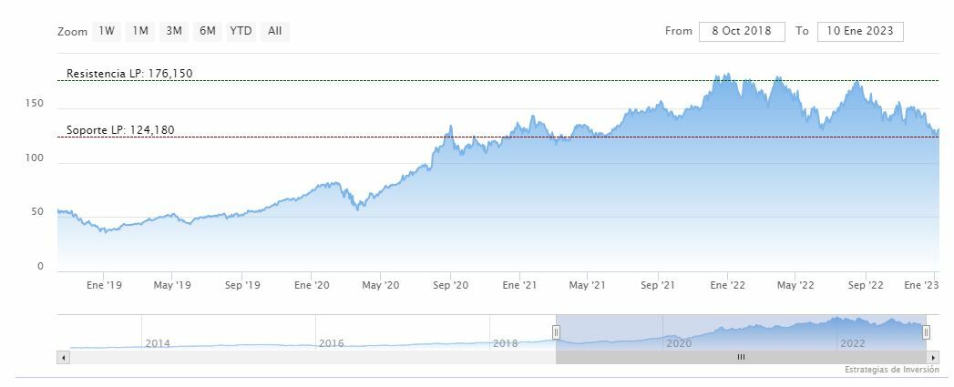
Task: Click the horizontal scrollbar thumb
Action: click(x=741, y=358)
